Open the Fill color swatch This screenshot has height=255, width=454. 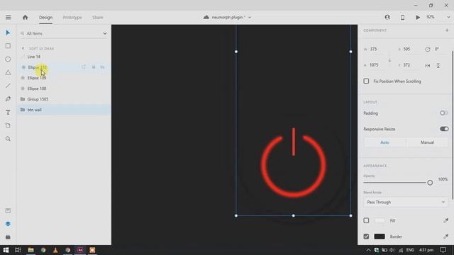(x=380, y=220)
